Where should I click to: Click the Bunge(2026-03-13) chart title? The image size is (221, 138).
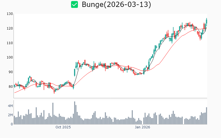(x=116, y=5)
